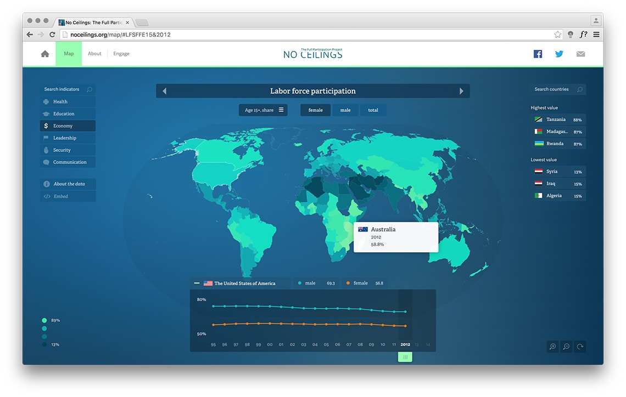Open the About page
Screen dimensions: 626x397
point(94,53)
